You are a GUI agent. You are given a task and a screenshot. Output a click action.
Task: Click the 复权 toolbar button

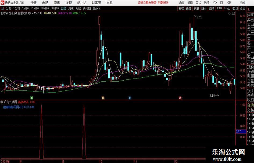pos(181,8)
